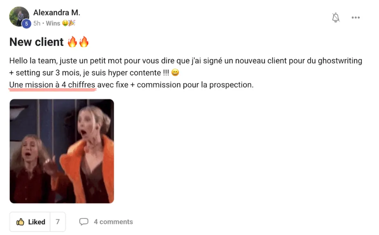Open the attached Friends GIF image
379x235 pixels.
(x=62, y=151)
